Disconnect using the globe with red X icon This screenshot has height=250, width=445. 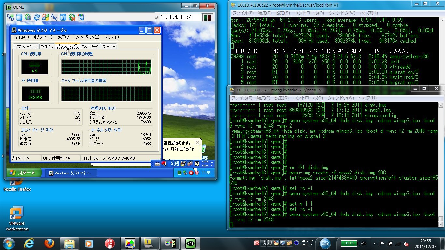coord(72,17)
